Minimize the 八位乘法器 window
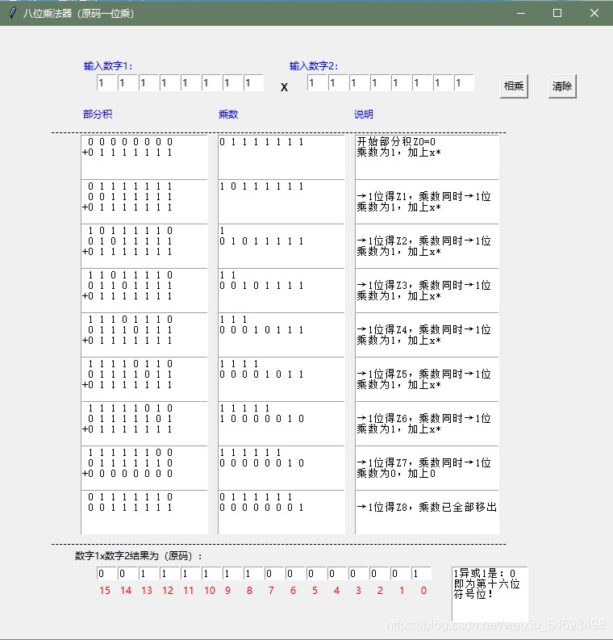Viewport: 613px width, 640px height. coord(521,13)
